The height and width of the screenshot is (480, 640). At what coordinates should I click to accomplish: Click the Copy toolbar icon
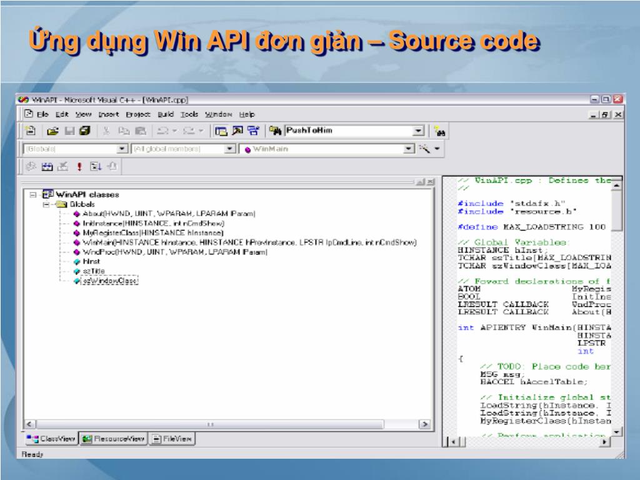[124, 131]
